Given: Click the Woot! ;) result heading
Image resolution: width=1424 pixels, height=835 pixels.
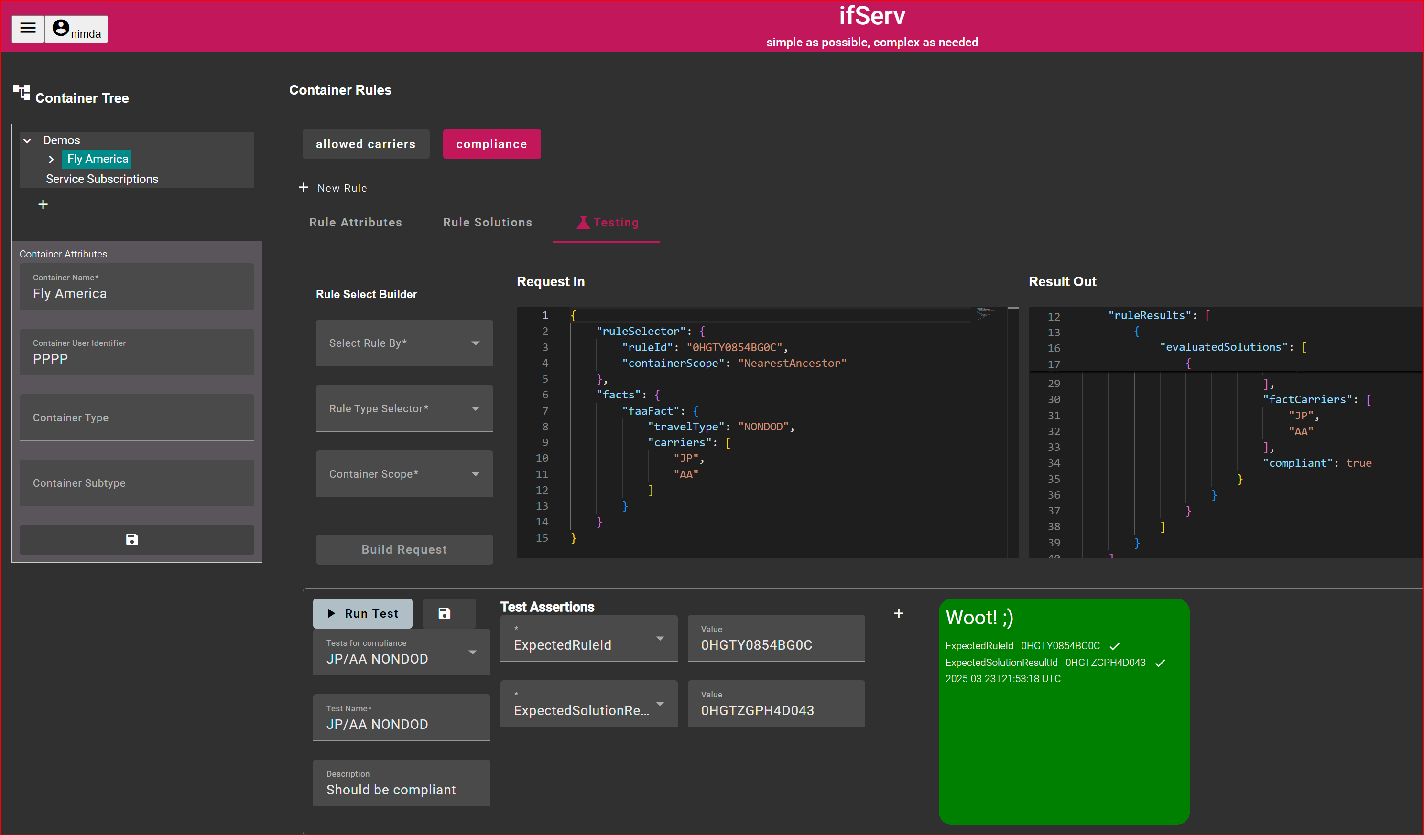Looking at the screenshot, I should [979, 618].
